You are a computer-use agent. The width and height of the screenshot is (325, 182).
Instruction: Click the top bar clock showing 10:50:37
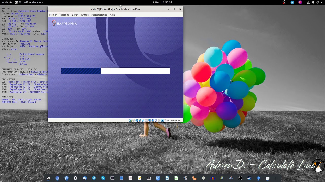162,2
